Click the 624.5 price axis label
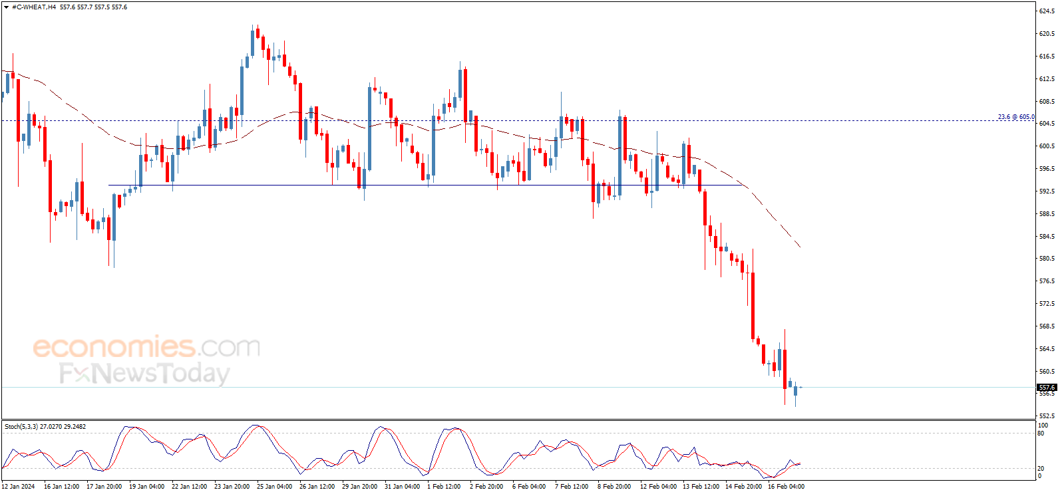Viewport: 1062px width, 494px height. (x=1047, y=11)
